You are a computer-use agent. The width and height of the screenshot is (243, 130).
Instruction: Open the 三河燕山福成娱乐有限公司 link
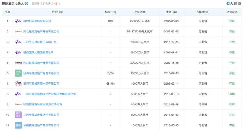(40, 42)
